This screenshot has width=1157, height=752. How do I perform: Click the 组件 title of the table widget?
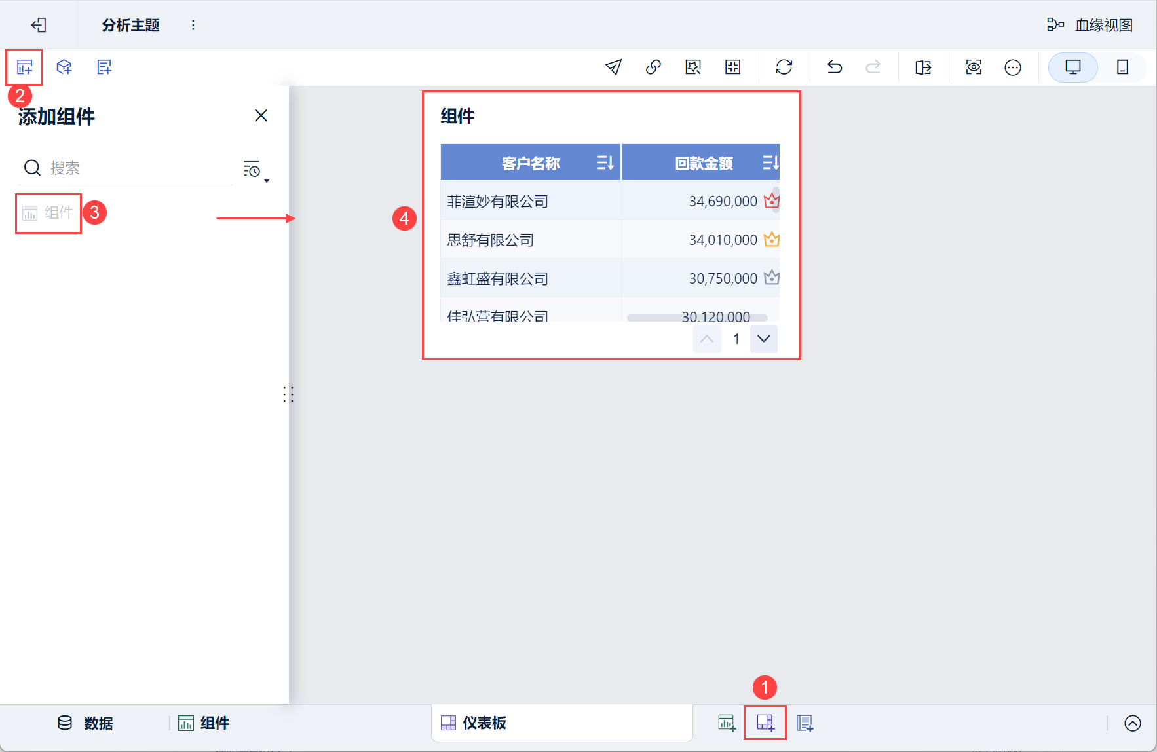tap(457, 117)
